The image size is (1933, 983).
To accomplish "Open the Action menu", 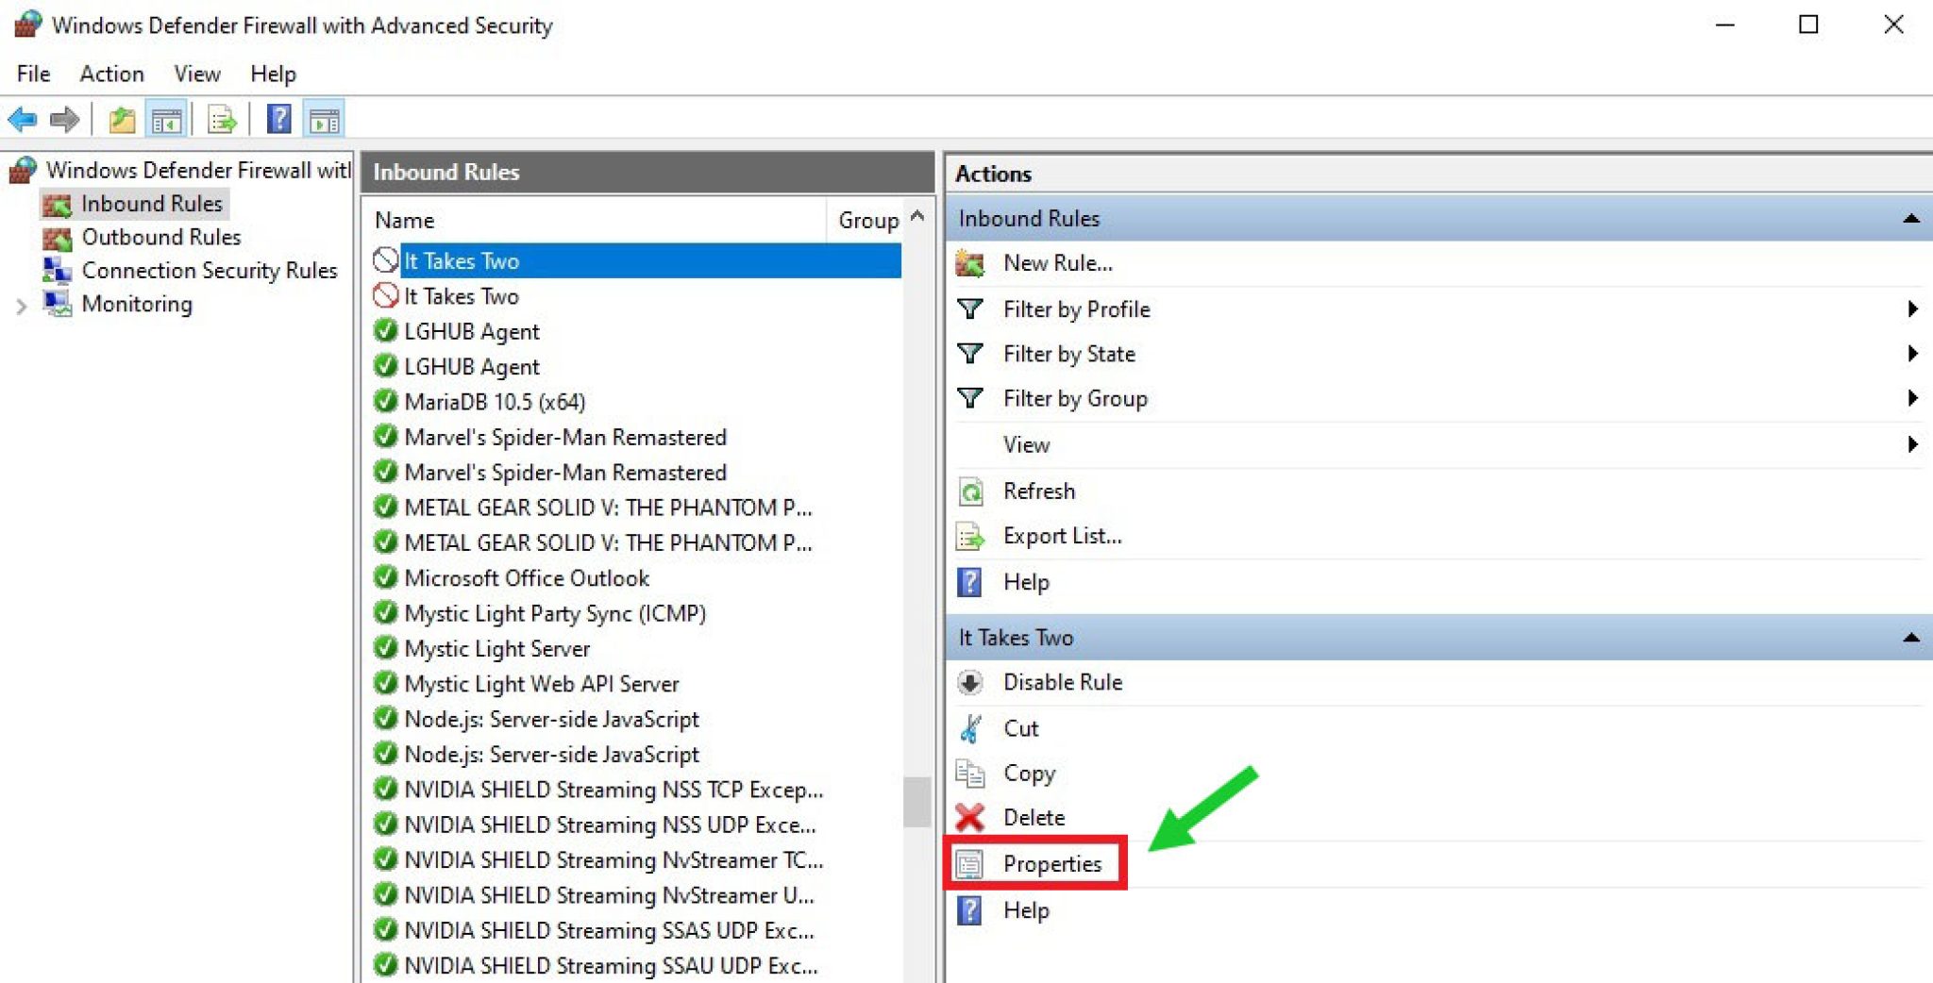I will [x=111, y=74].
